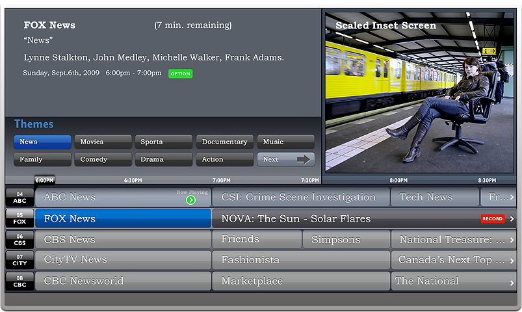Image resolution: width=522 pixels, height=312 pixels.
Task: Select the Documentary theme
Action: coord(225,142)
